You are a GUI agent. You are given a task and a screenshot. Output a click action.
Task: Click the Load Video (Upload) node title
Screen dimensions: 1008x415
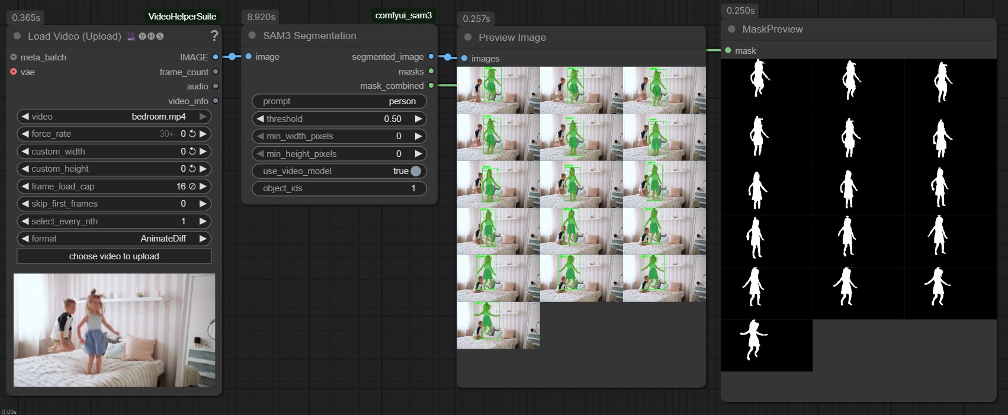tap(75, 36)
